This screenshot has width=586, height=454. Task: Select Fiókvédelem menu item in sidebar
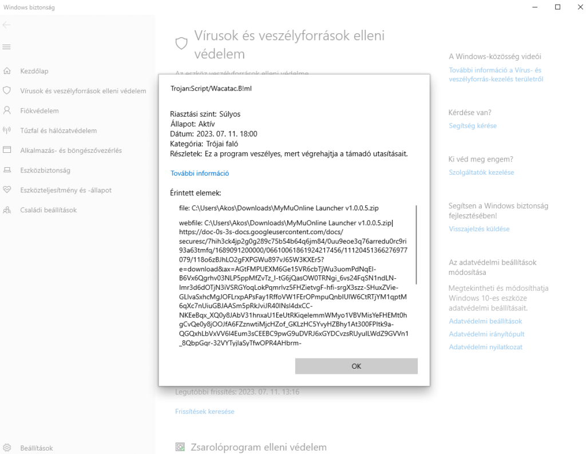(x=39, y=110)
